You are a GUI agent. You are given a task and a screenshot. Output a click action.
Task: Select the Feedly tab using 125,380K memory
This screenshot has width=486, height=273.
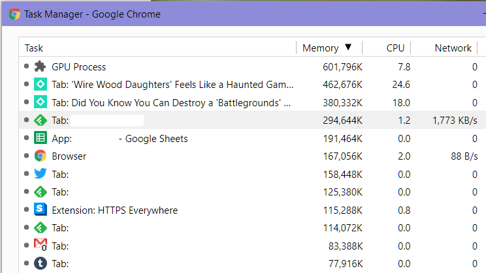[x=196, y=192]
